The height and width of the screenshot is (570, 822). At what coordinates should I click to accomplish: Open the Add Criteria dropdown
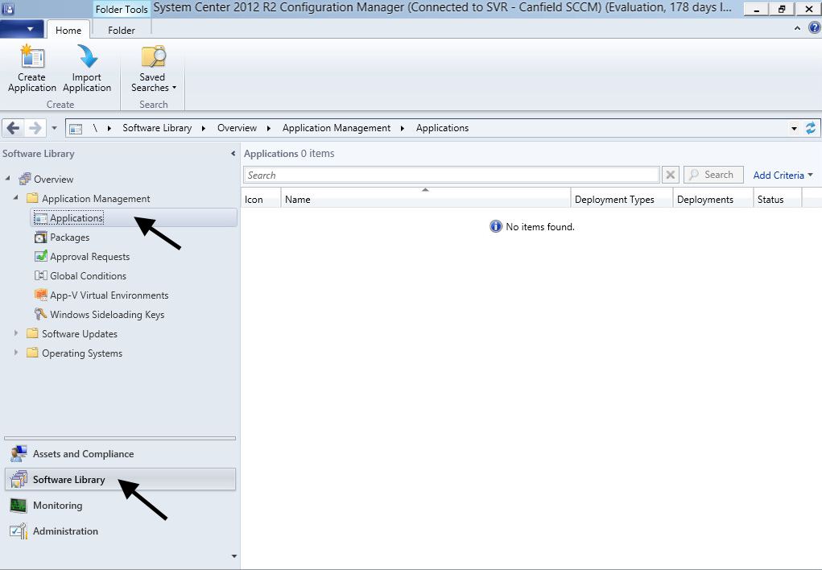point(783,176)
